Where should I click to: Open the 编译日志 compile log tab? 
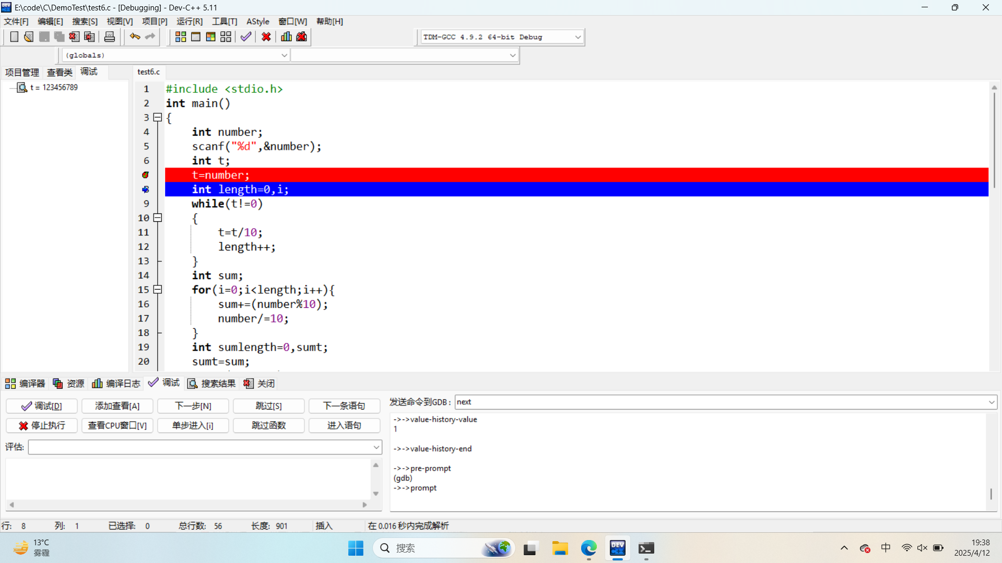116,384
